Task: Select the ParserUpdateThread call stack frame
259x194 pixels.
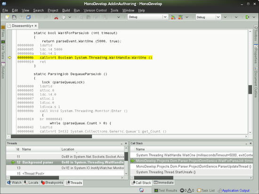Action: tap(192, 166)
